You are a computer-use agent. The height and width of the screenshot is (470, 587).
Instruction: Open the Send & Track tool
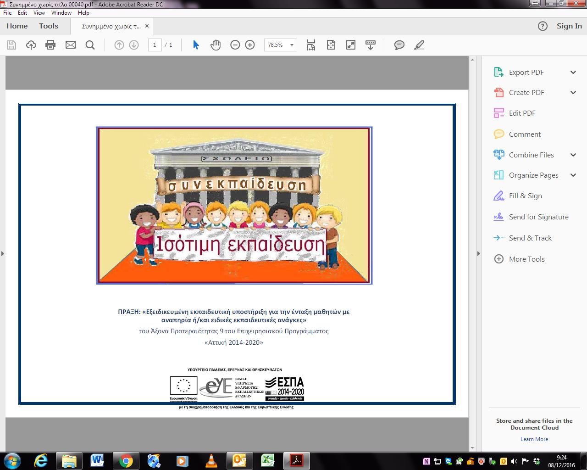click(x=530, y=238)
